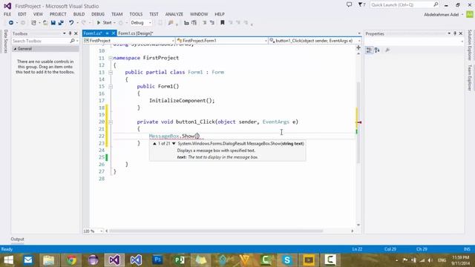The image size is (475, 267).
Task: Open the notifications flag showing 7
Action: click(361, 5)
